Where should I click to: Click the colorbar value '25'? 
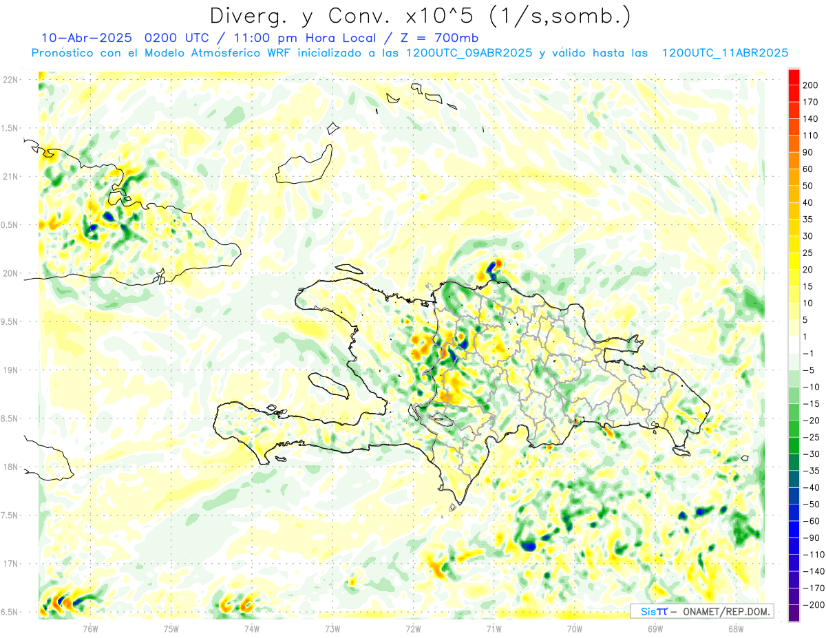coord(809,253)
